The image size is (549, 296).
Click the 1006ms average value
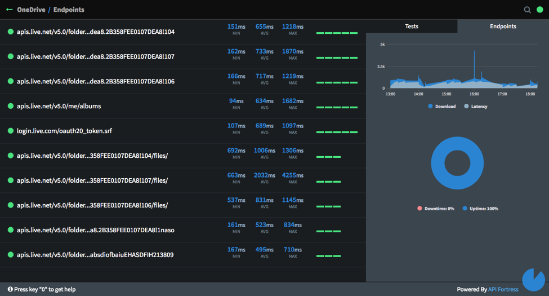click(264, 150)
